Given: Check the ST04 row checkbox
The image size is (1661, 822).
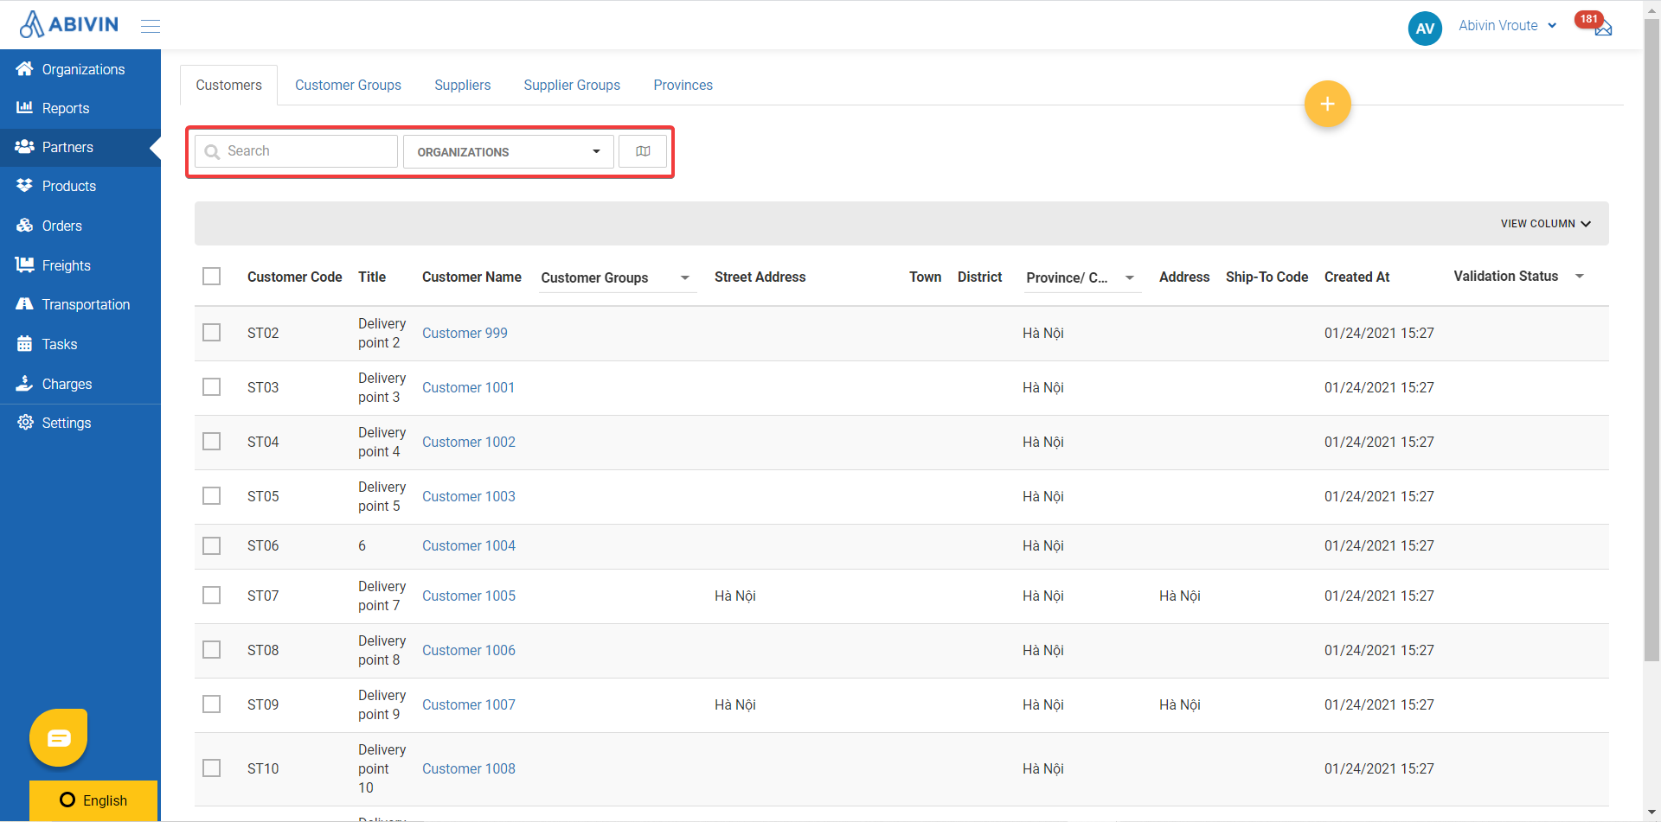Looking at the screenshot, I should click(x=211, y=441).
